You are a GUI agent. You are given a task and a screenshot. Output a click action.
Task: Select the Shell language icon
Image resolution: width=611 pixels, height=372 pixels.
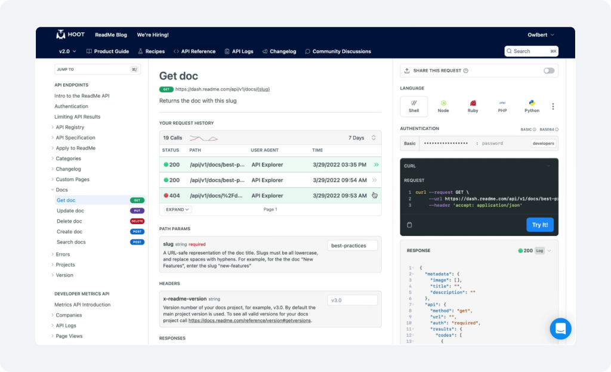pos(414,106)
